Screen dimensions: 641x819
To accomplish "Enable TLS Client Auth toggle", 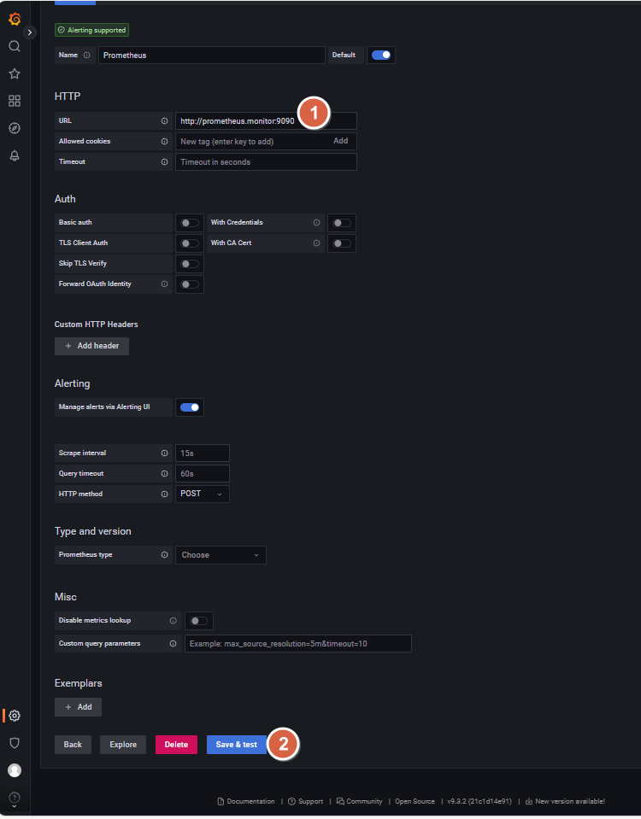I will click(190, 243).
